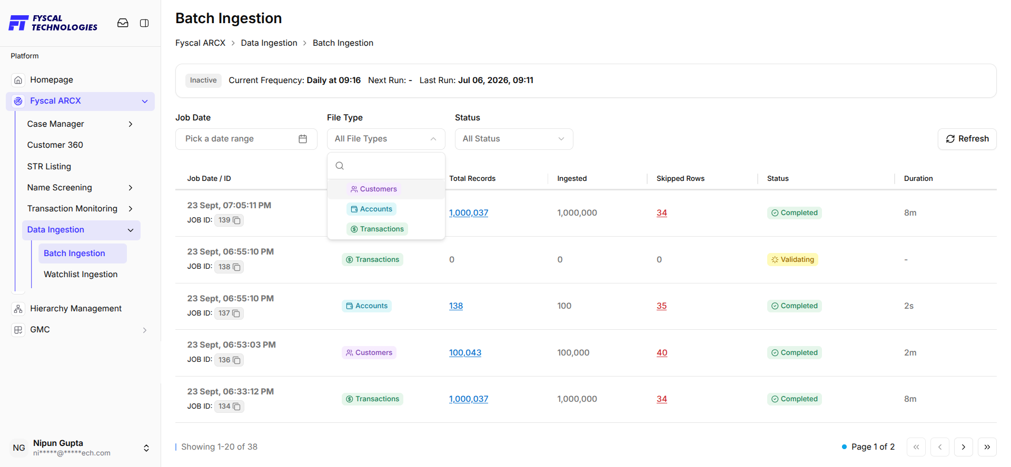Go to the next page

click(964, 447)
